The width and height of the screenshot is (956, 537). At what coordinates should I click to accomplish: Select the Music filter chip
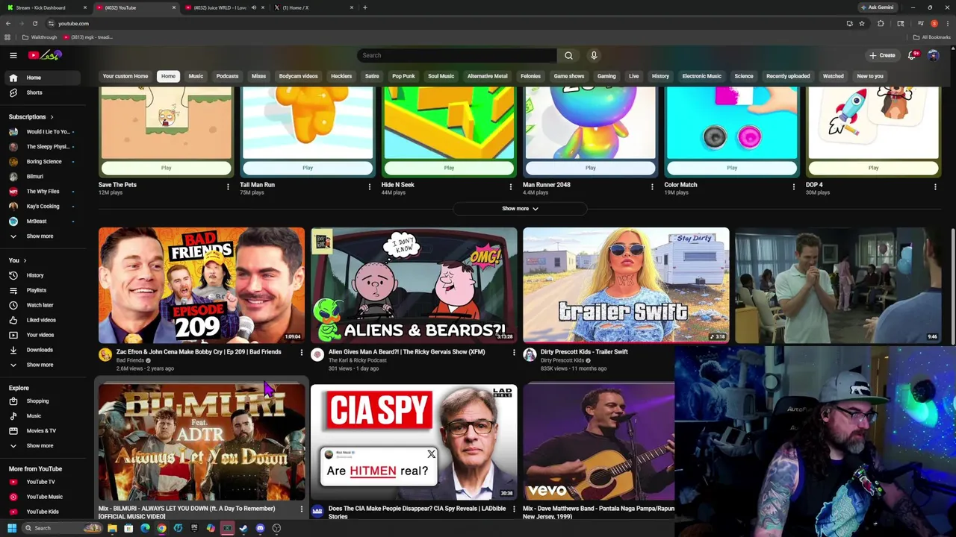click(x=196, y=76)
